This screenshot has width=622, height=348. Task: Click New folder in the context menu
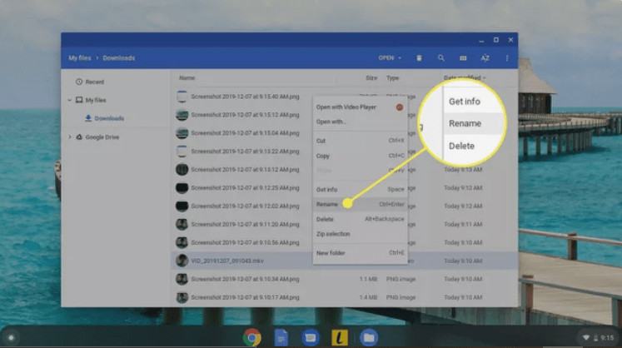[331, 252]
